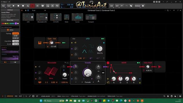Viewport: 183px width, 103px height.
Task: Click the red overdub record button
Action: pos(32,6)
